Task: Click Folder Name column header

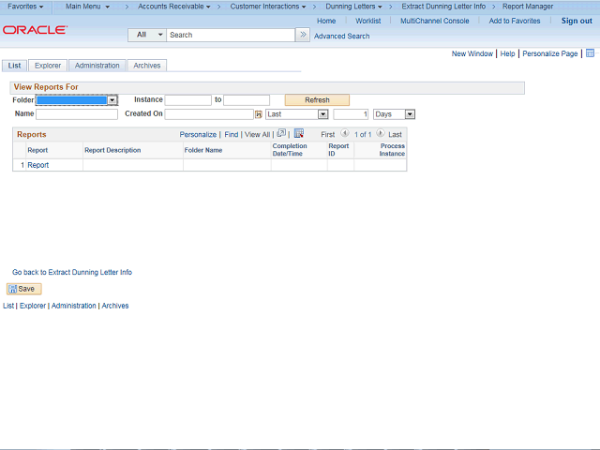Action: (203, 150)
